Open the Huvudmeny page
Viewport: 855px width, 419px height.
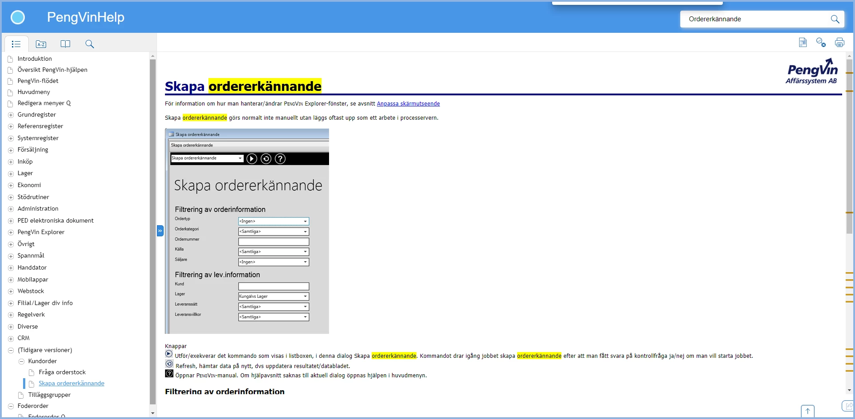34,92
